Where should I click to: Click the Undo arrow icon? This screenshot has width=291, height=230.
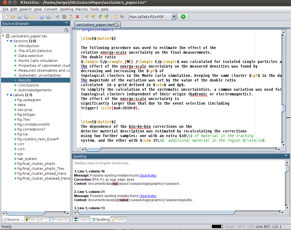[115, 17]
